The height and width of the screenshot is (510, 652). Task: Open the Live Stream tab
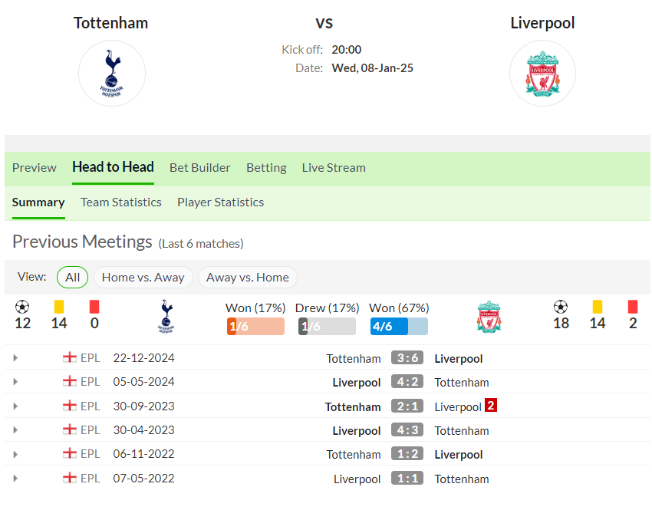tap(334, 167)
